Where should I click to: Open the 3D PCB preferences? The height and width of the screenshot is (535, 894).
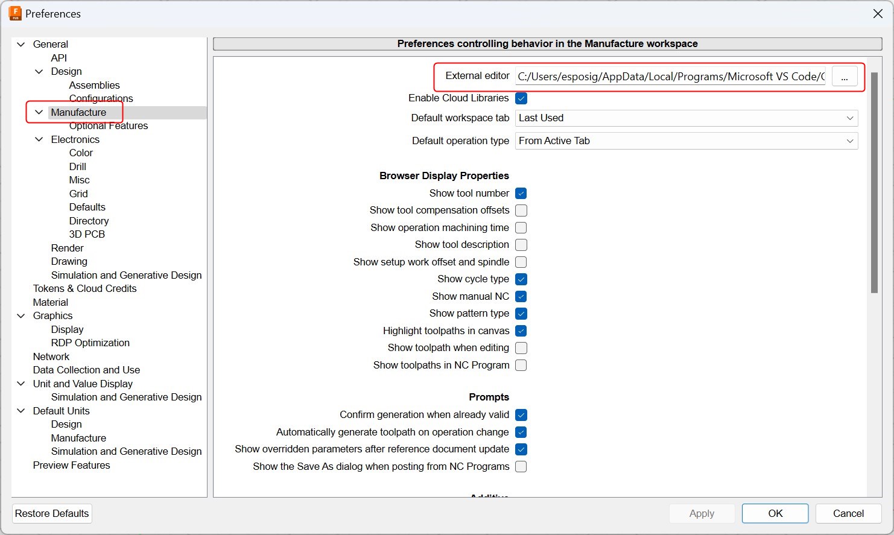pyautogui.click(x=87, y=234)
